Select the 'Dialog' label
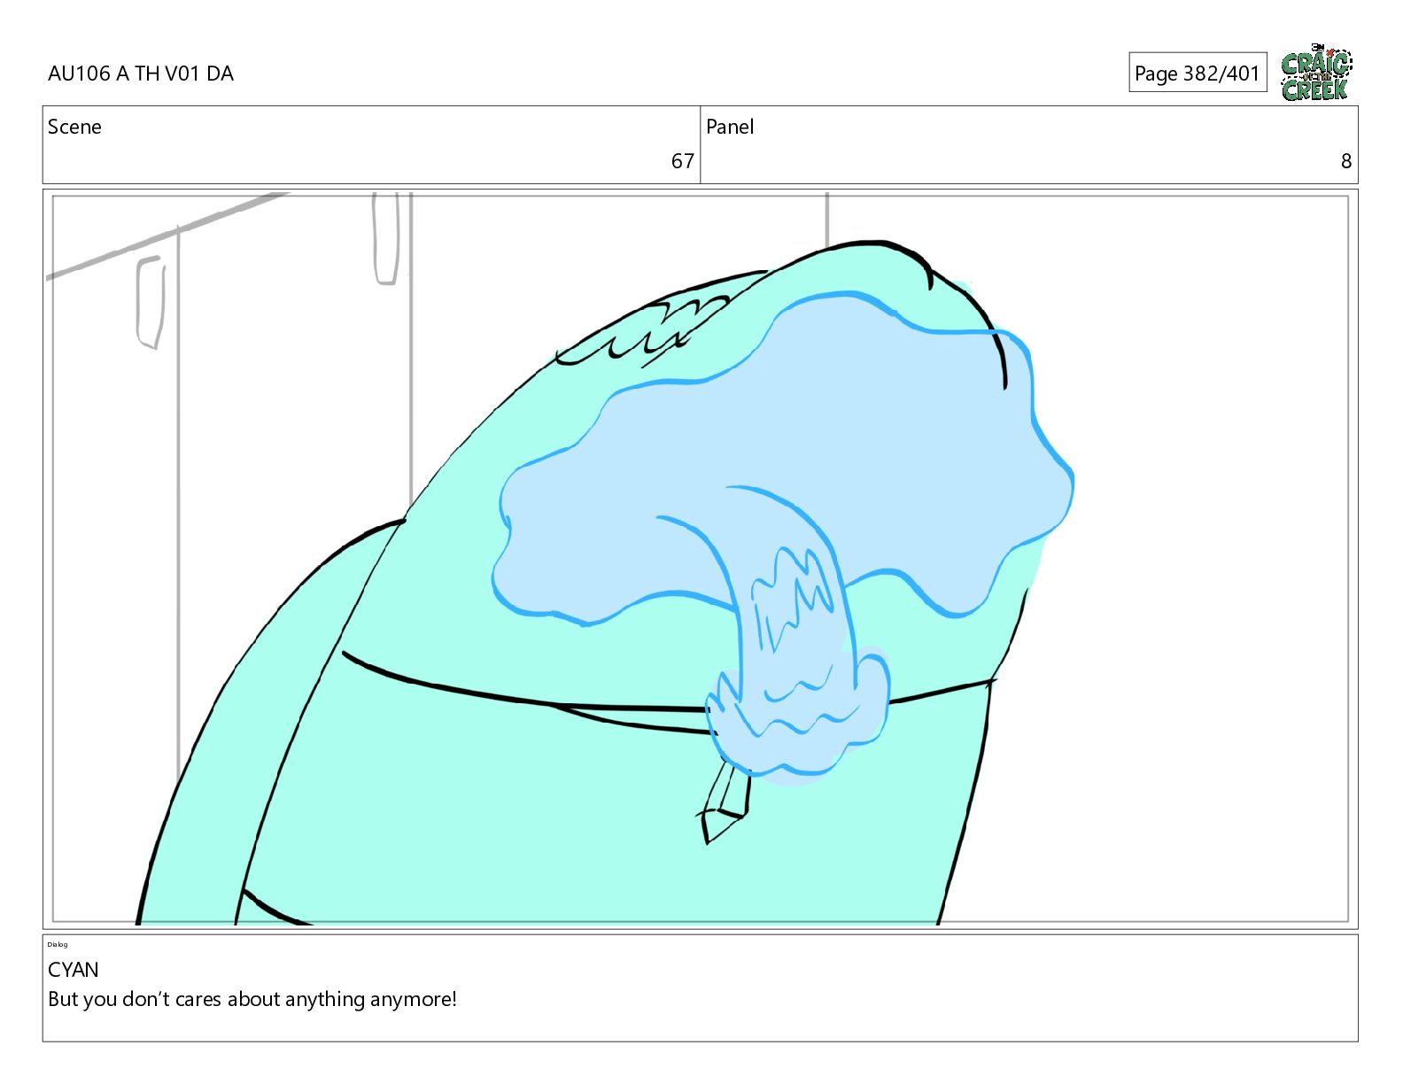 tap(58, 944)
